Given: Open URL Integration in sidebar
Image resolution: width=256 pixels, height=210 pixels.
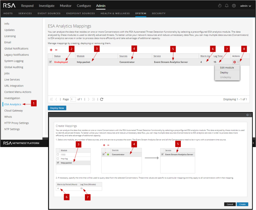Looking at the screenshot, I should point(14,86).
